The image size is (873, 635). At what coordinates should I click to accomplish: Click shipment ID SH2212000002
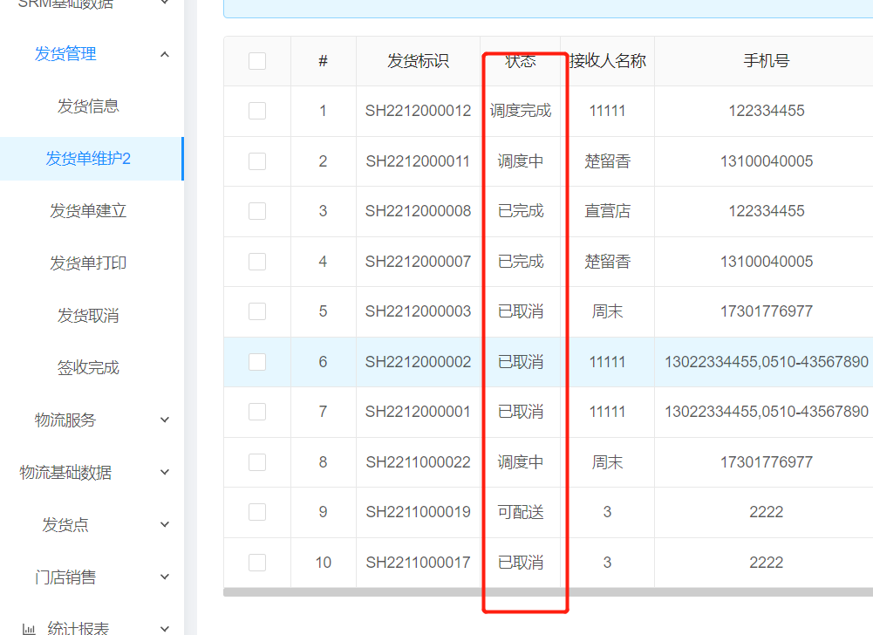pyautogui.click(x=418, y=361)
